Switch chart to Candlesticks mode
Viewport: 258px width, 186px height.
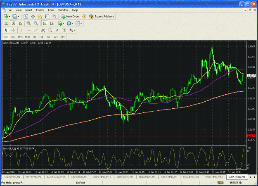[13, 24]
